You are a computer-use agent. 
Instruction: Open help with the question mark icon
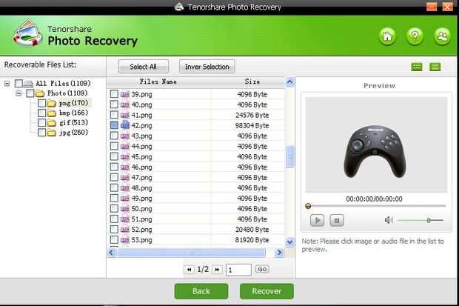[415, 36]
